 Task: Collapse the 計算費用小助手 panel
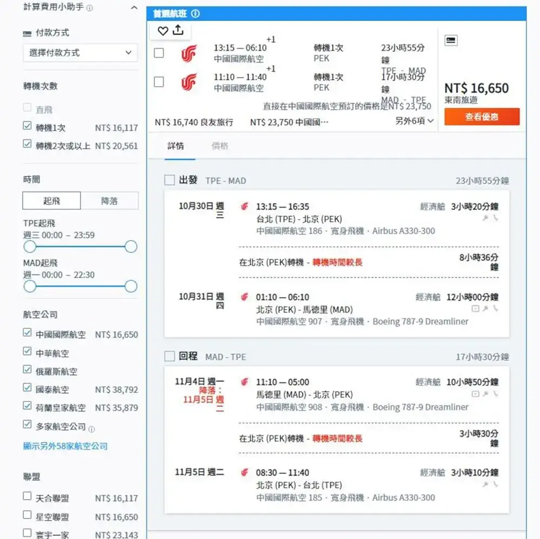(134, 8)
